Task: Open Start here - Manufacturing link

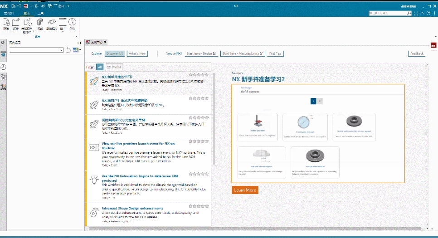Action: tap(243, 53)
